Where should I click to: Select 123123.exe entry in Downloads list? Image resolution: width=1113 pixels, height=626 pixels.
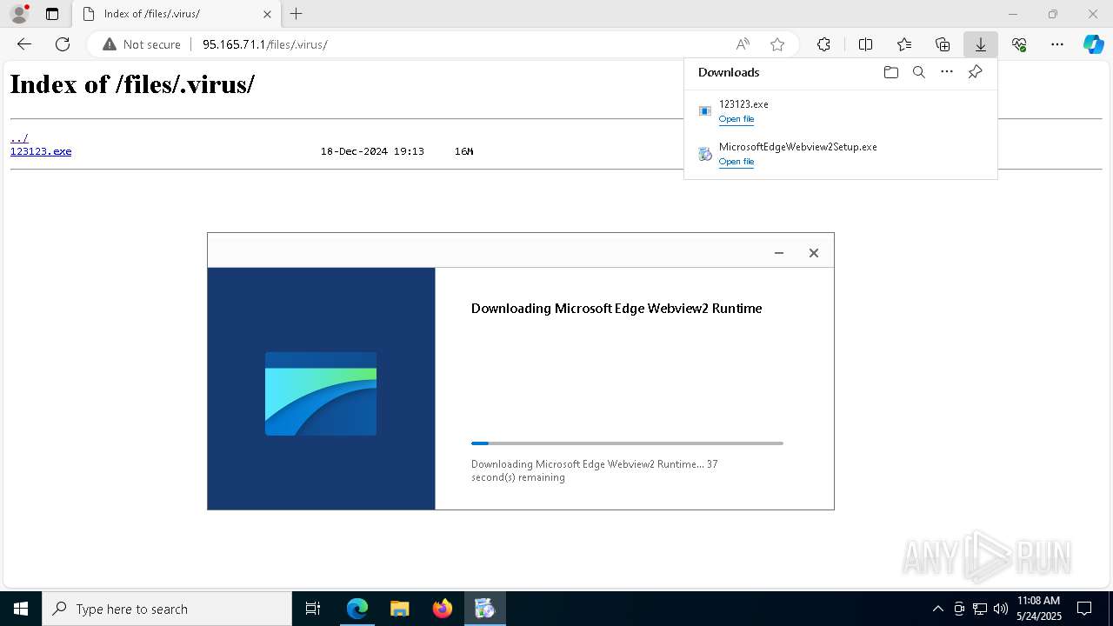coord(841,111)
